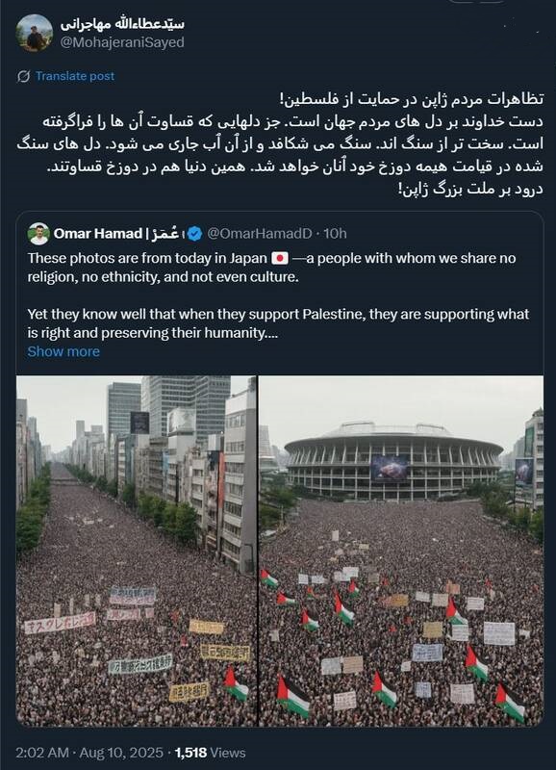Click the blue verified badge icon

[195, 234]
